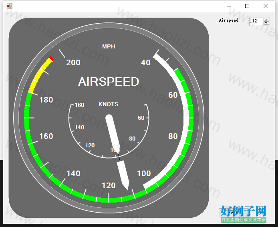Click the 80 value on inner knots dial
This screenshot has width=278, height=227.
click(x=132, y=139)
